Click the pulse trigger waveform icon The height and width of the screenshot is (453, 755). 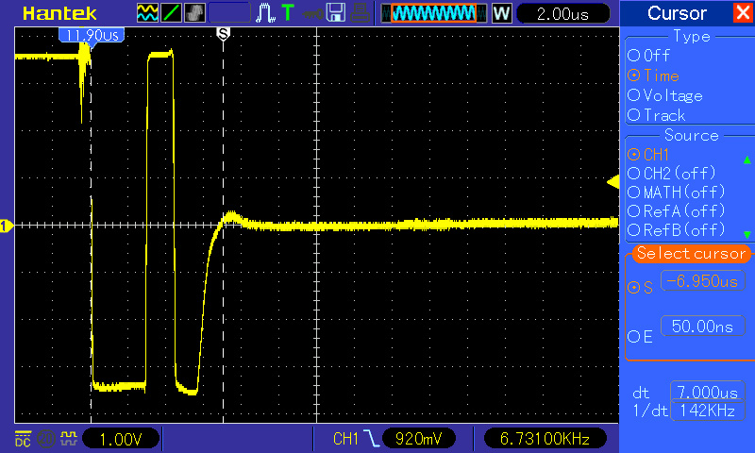coord(265,13)
